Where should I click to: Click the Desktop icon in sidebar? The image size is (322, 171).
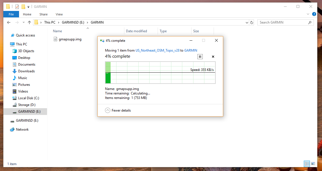14,58
